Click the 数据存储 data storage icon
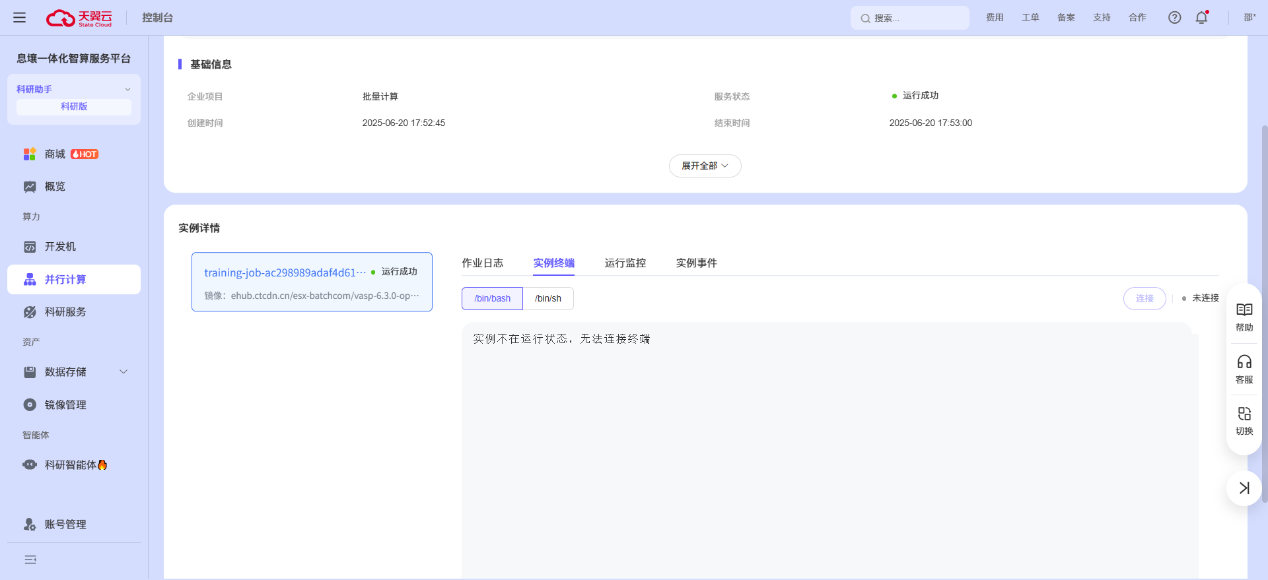 30,372
